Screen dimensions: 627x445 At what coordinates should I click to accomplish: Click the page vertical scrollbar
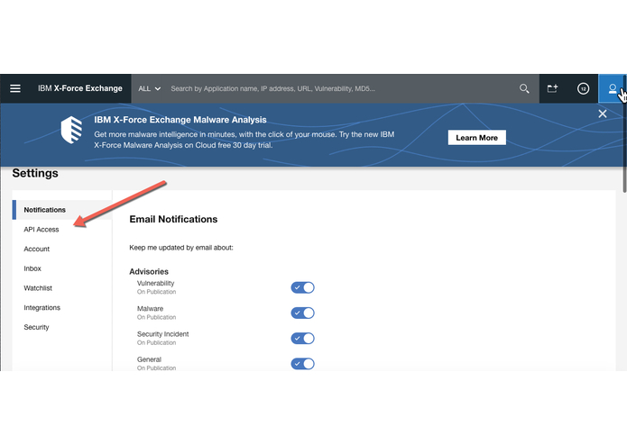[x=624, y=133]
